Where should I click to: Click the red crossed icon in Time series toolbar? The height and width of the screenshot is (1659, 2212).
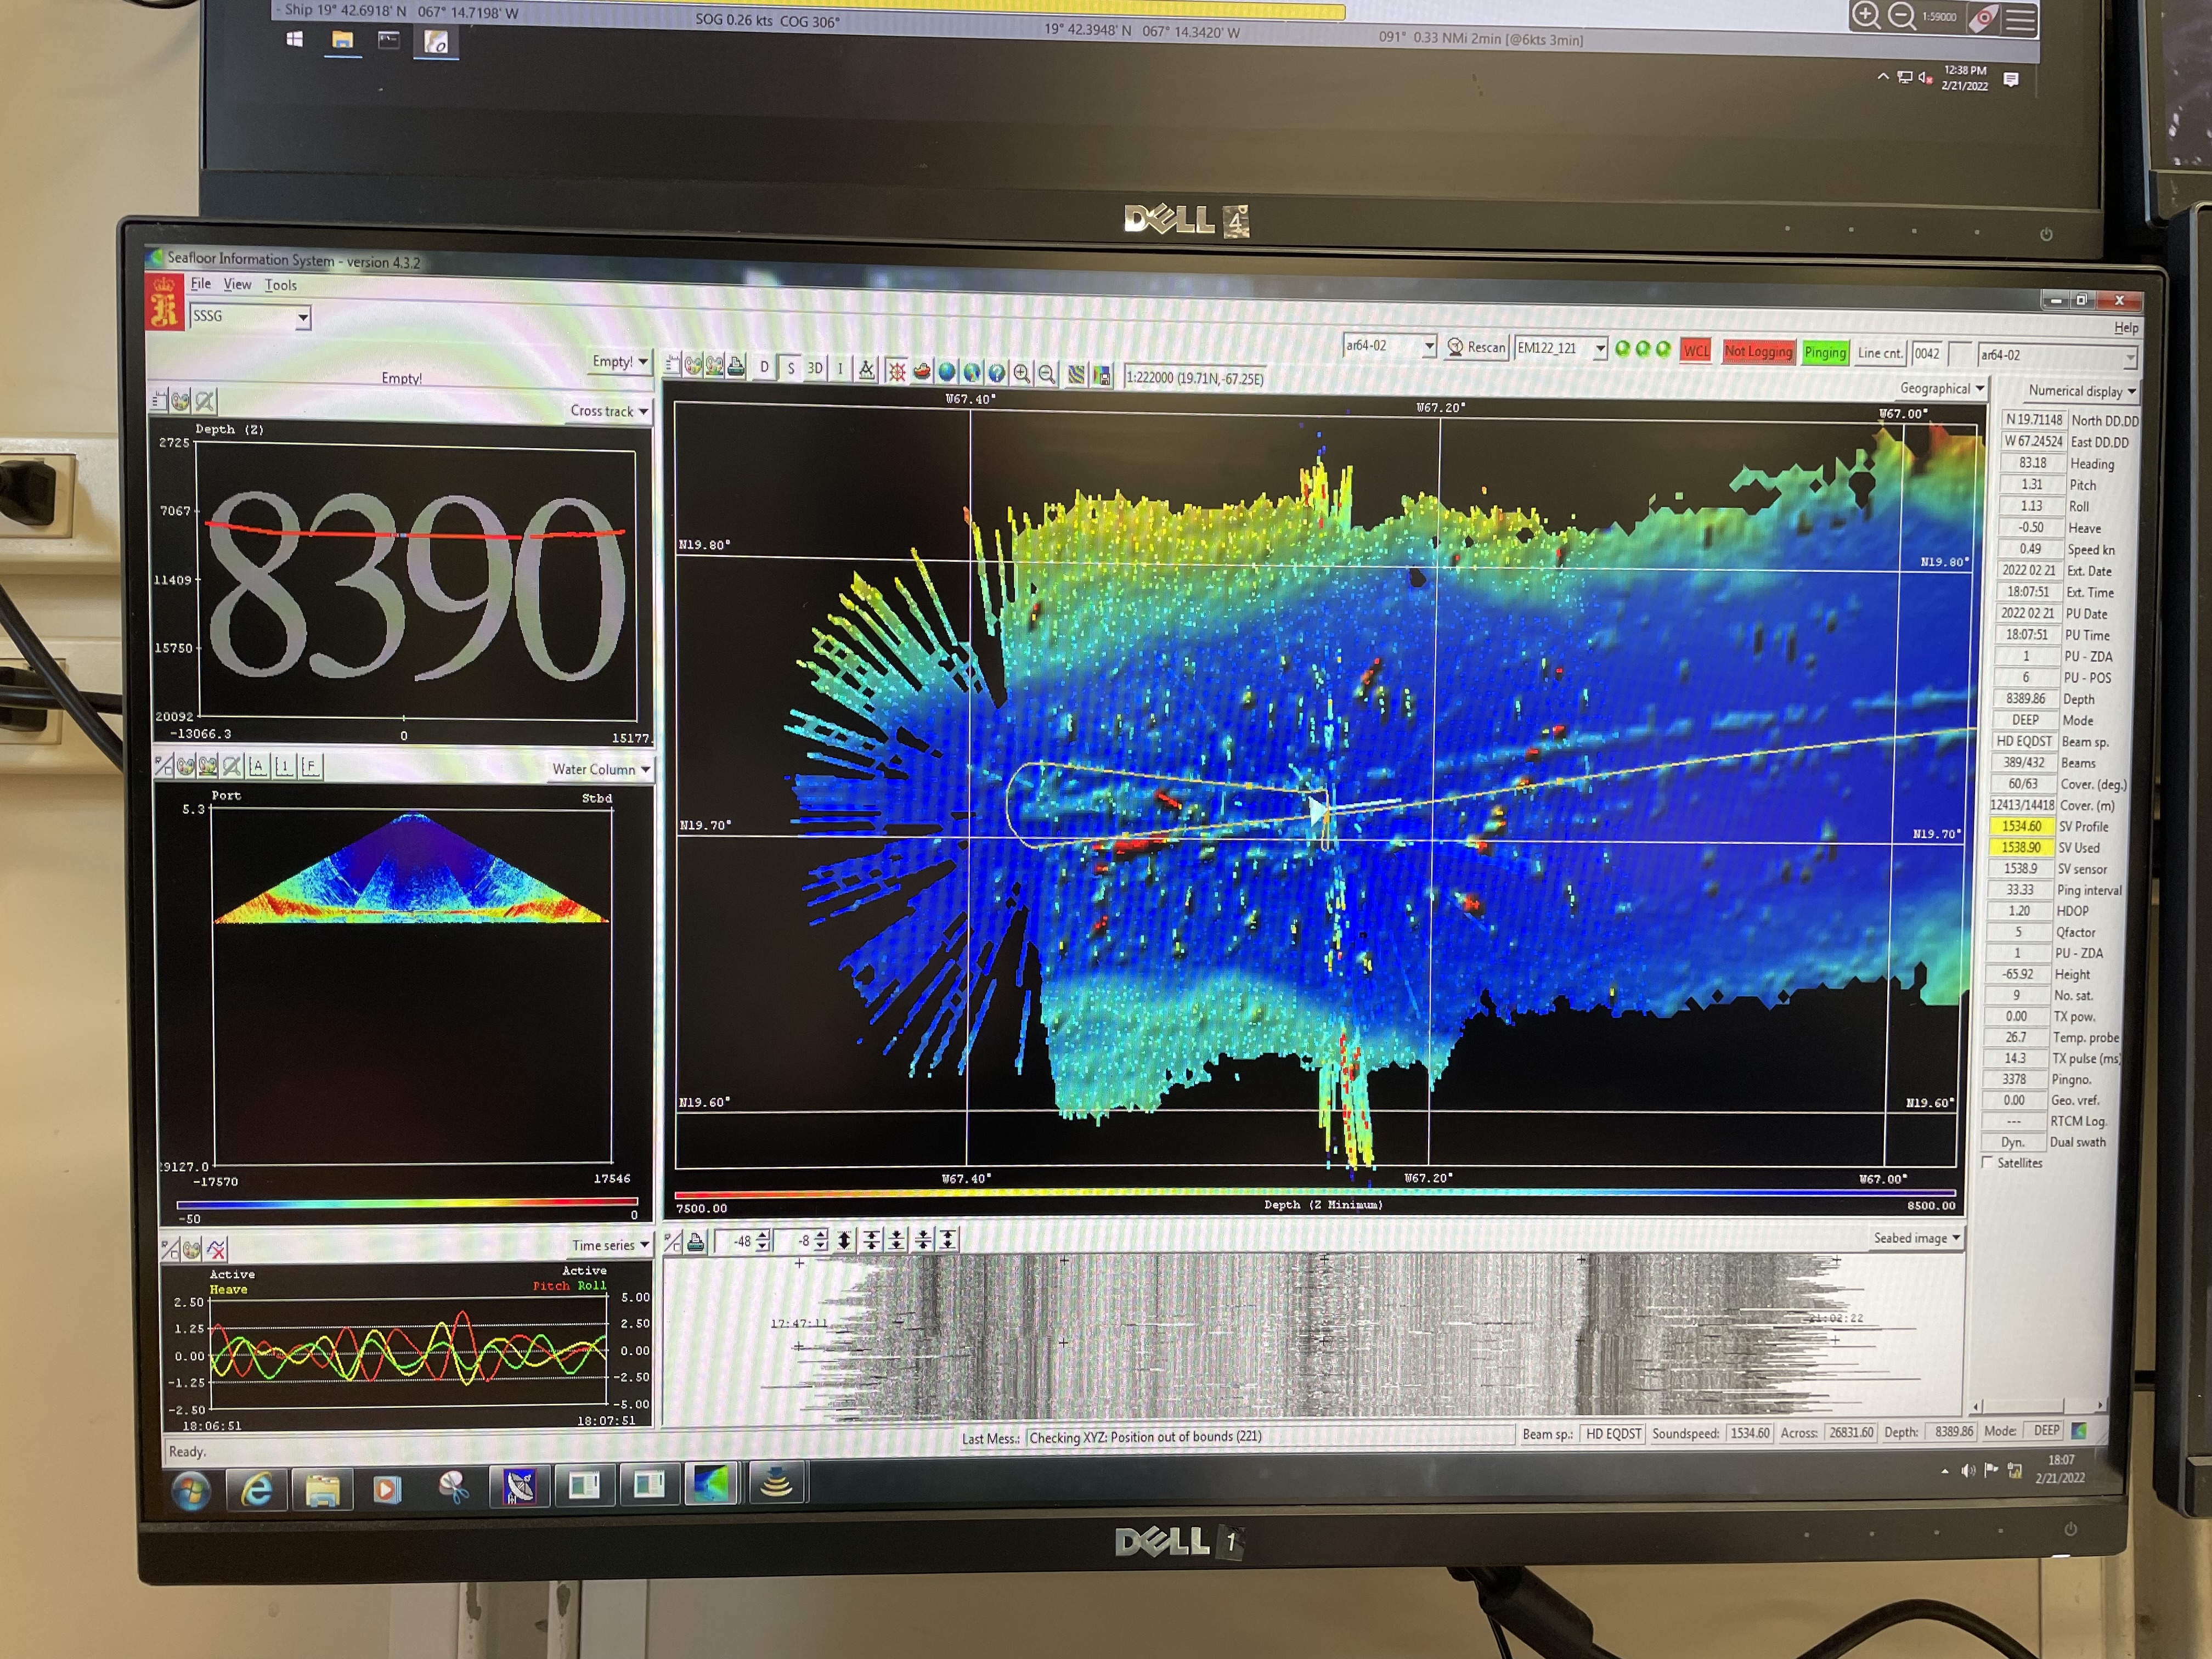click(x=216, y=1248)
